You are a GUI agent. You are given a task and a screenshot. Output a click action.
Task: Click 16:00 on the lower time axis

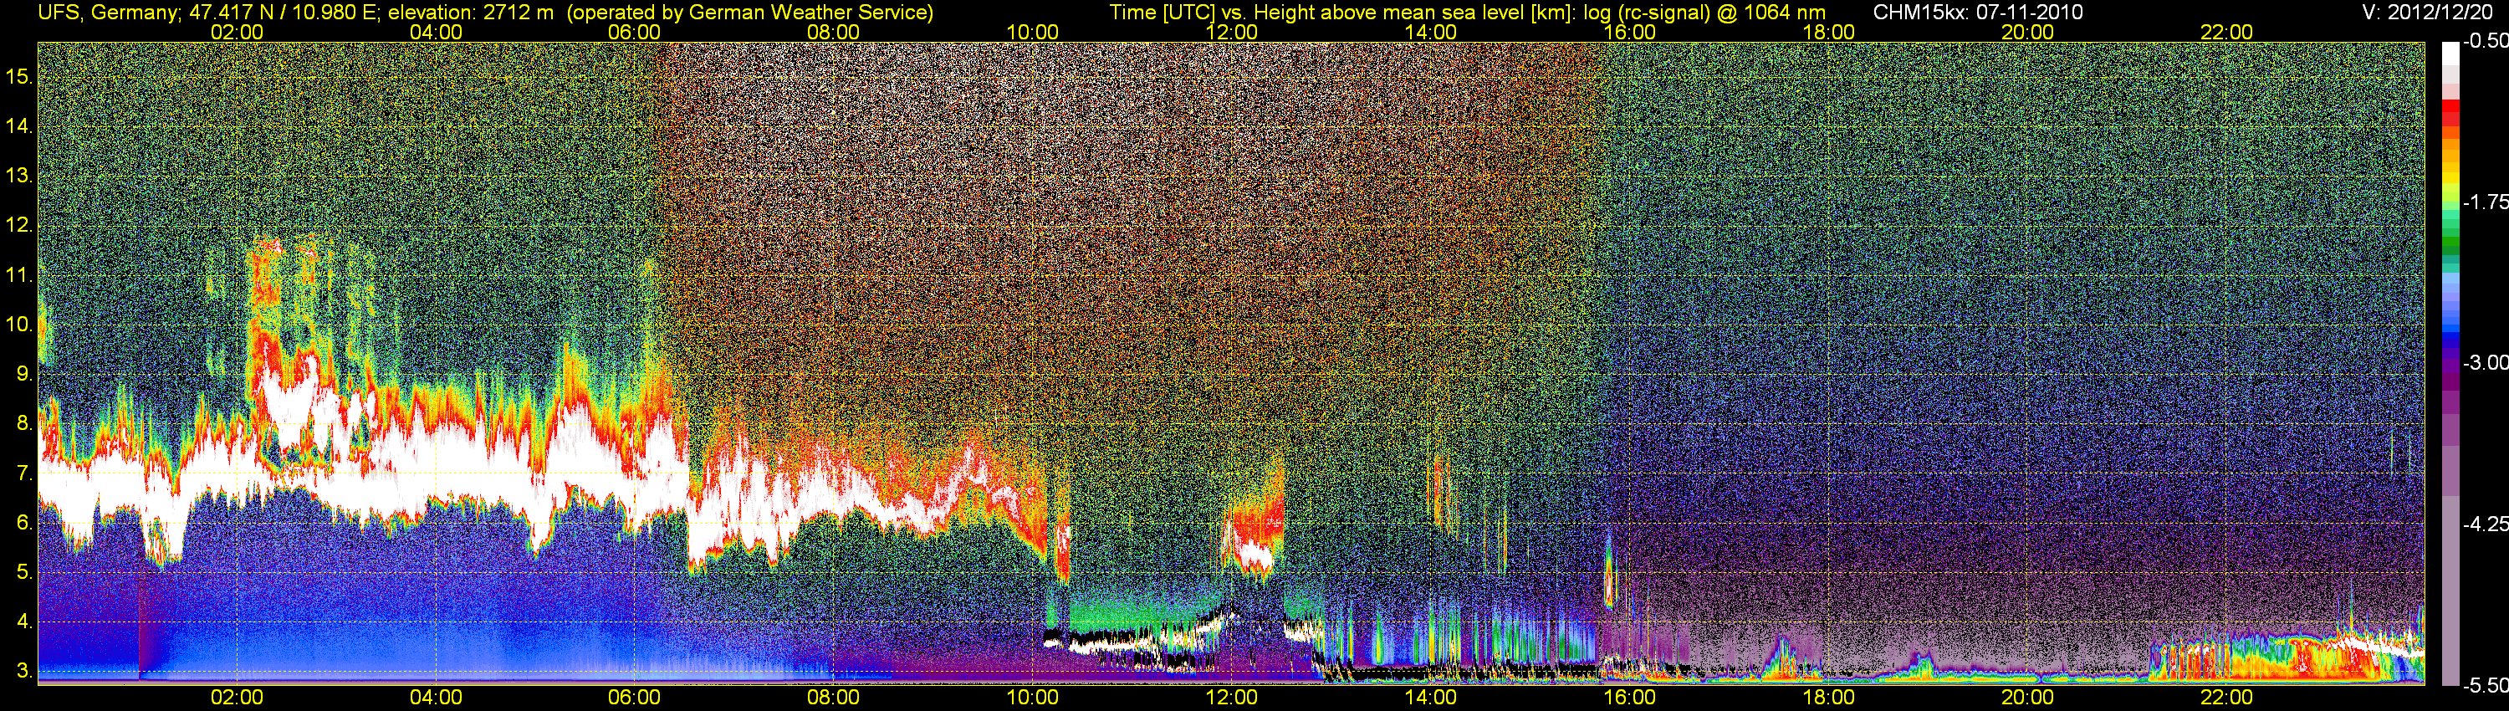click(1629, 698)
